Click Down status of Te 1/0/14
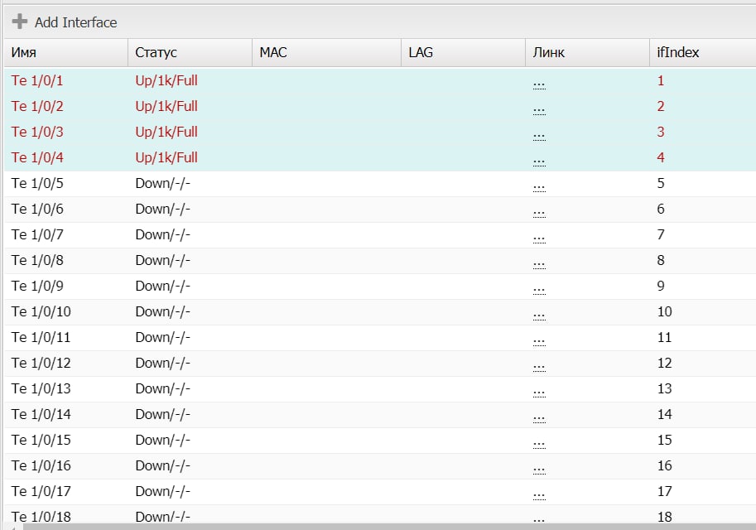This screenshot has width=756, height=530. pyautogui.click(x=163, y=414)
